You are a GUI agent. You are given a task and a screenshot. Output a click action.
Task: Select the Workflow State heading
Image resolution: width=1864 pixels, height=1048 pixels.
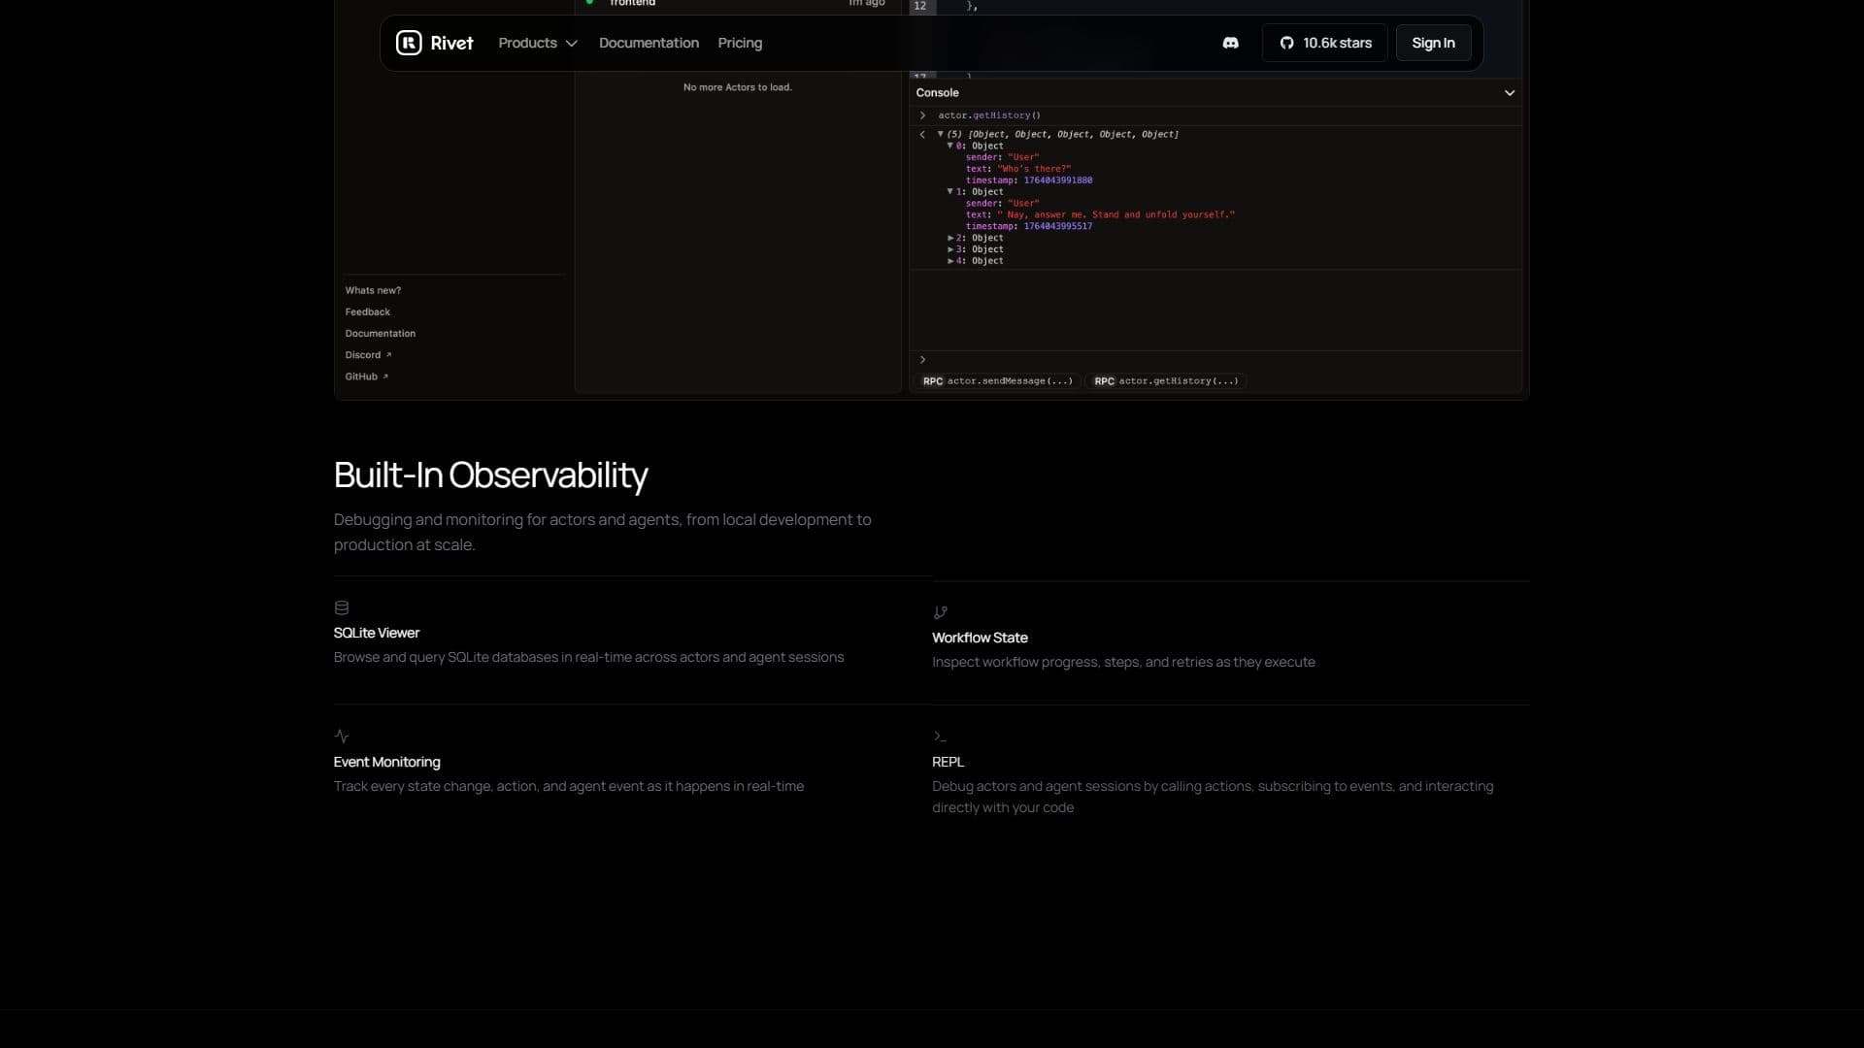(x=980, y=638)
